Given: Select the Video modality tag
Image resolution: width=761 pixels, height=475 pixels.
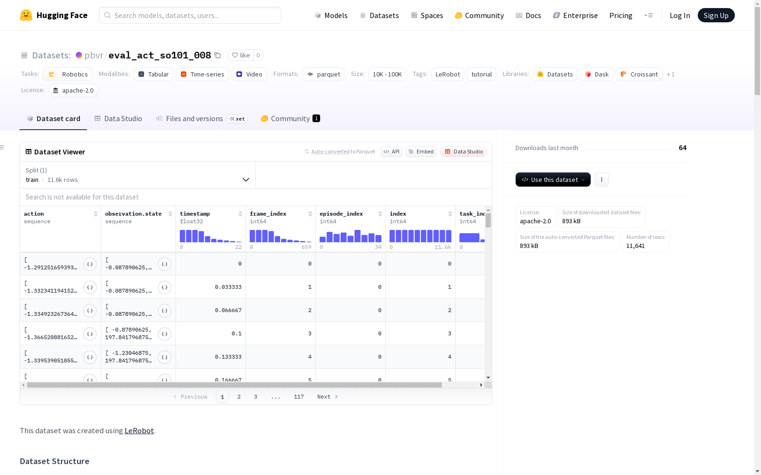Looking at the screenshot, I should click(x=249, y=74).
